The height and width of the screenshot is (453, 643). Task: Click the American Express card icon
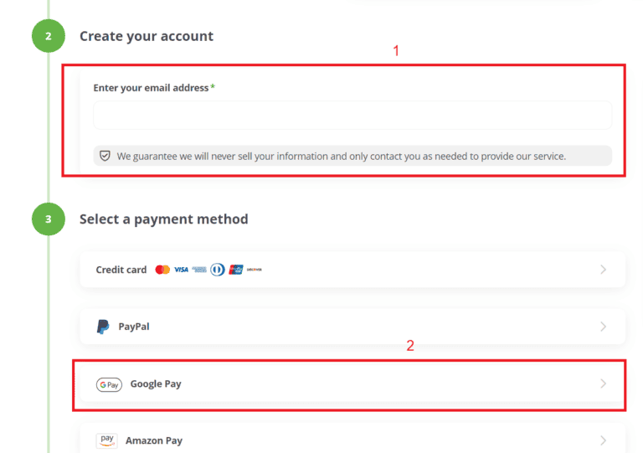[199, 270]
